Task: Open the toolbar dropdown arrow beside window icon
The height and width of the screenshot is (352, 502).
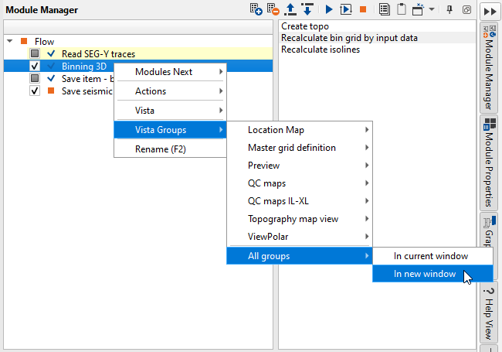Action: pyautogui.click(x=432, y=9)
